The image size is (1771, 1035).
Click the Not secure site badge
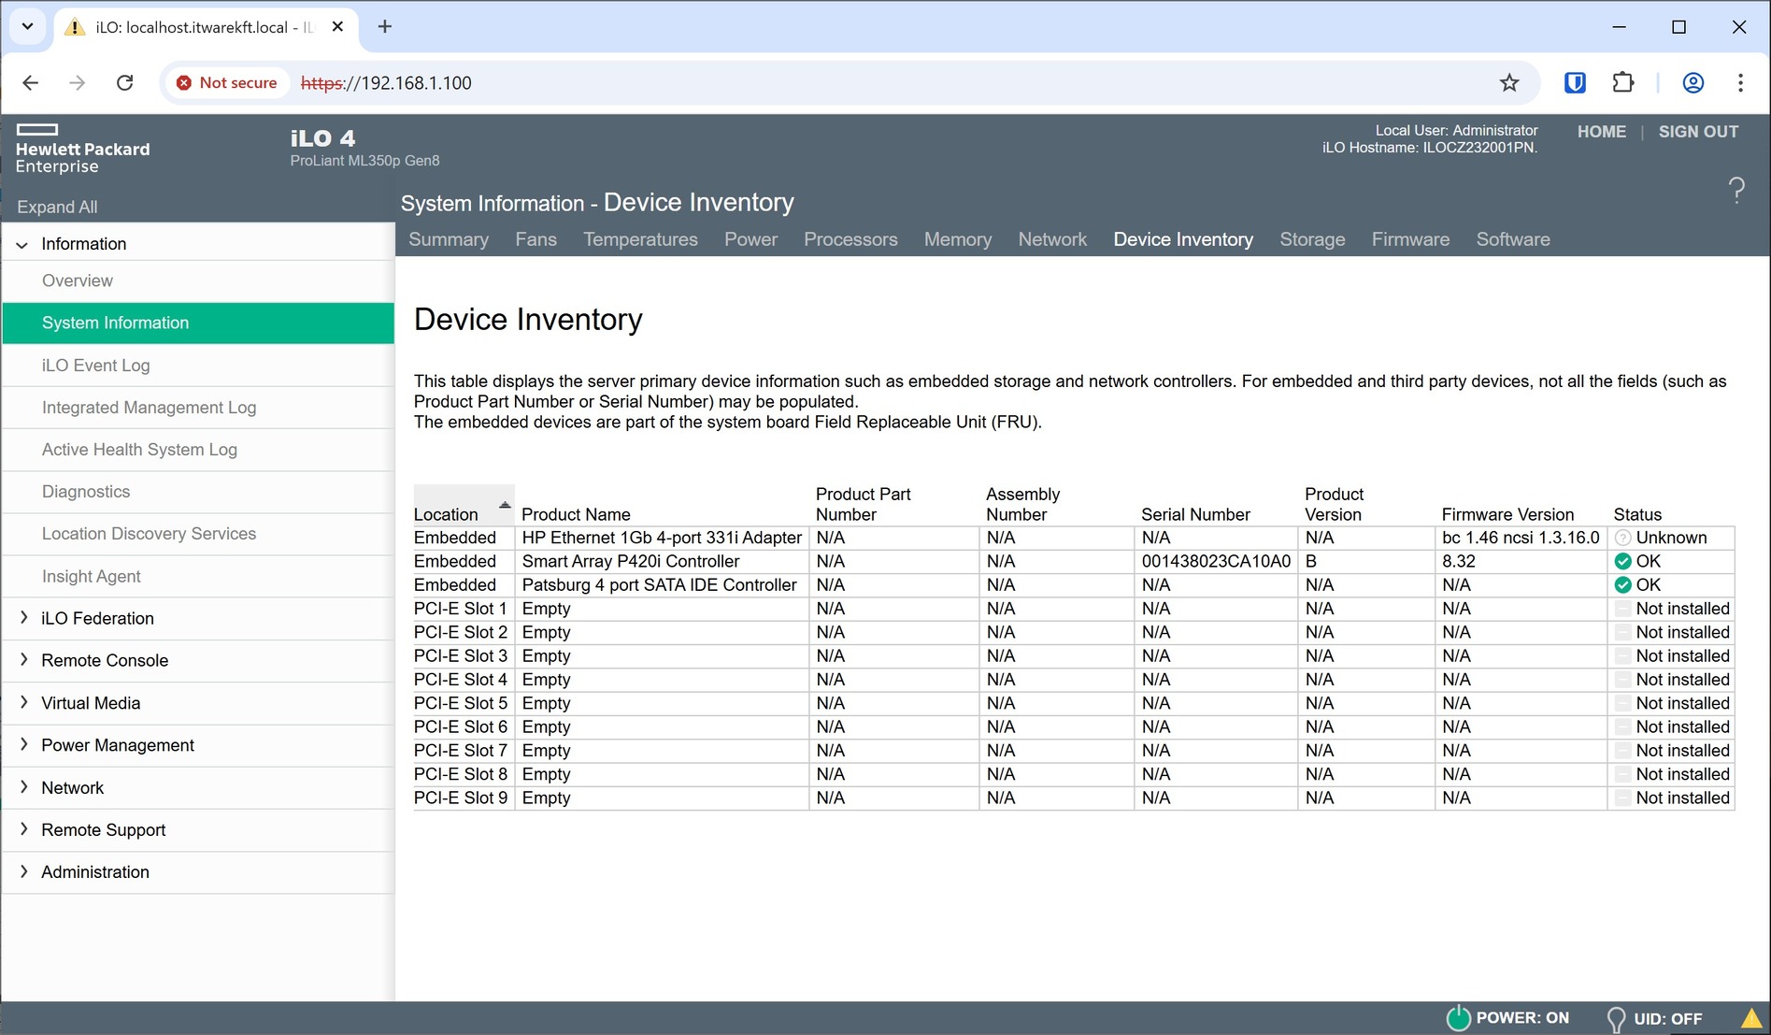[x=227, y=83]
